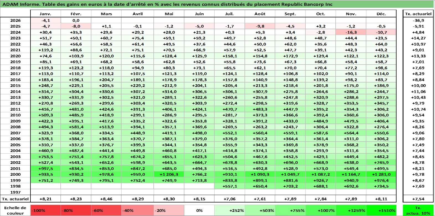
Task: Select the 2000 row label
Action: point(15,174)
